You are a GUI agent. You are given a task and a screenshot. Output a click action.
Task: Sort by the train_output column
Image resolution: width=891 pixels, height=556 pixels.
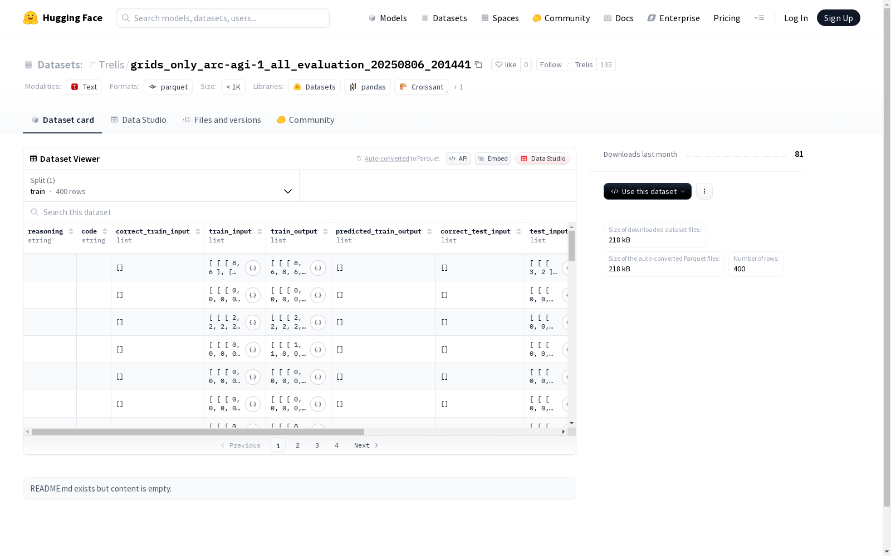[325, 231]
